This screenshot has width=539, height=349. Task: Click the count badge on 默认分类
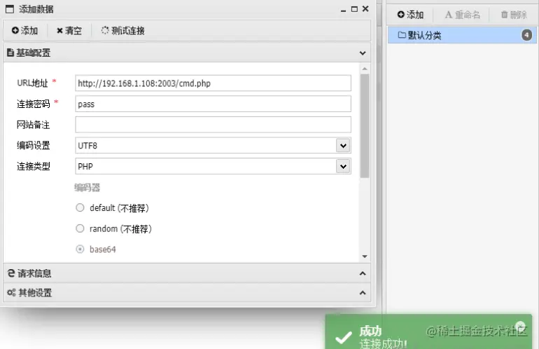tap(526, 35)
